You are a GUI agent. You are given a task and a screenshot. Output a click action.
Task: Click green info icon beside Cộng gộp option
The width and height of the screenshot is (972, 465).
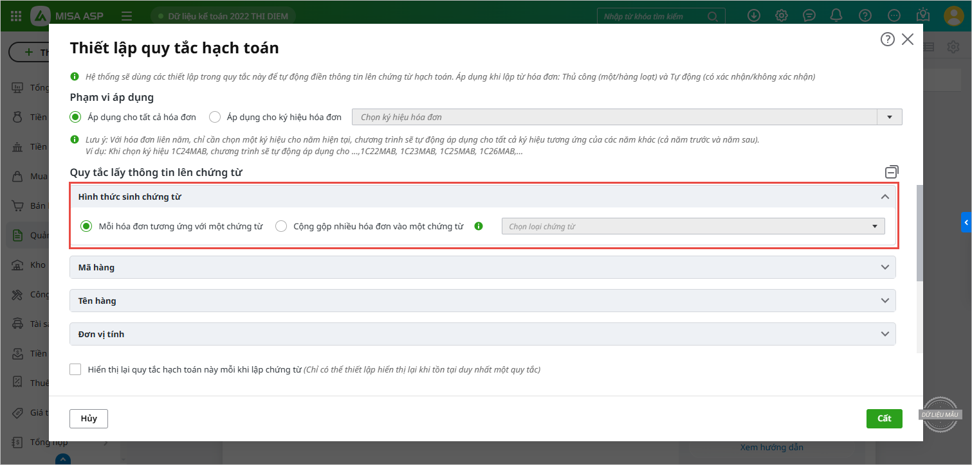[x=478, y=226]
